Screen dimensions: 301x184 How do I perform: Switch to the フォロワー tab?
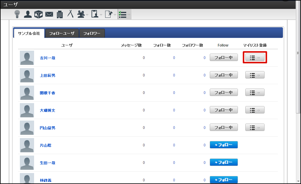tap(92, 33)
